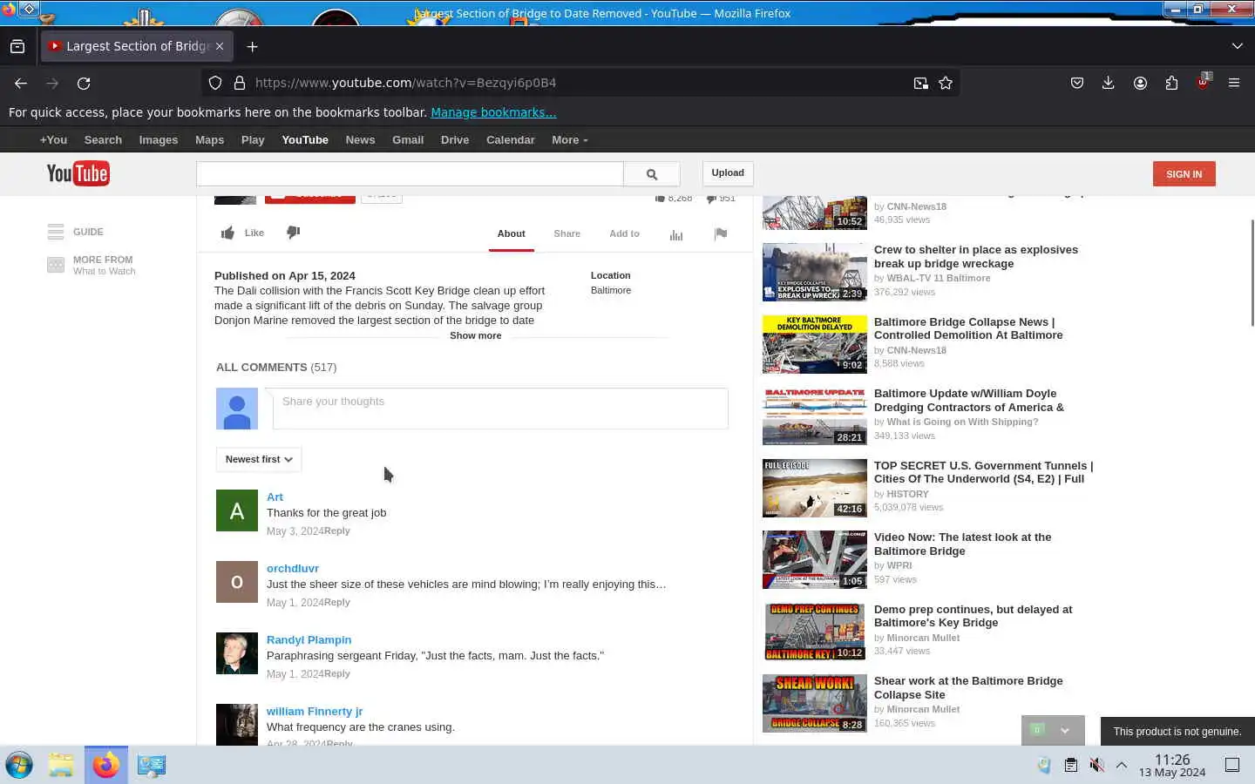Open william Finnerty jr profile

[315, 712]
